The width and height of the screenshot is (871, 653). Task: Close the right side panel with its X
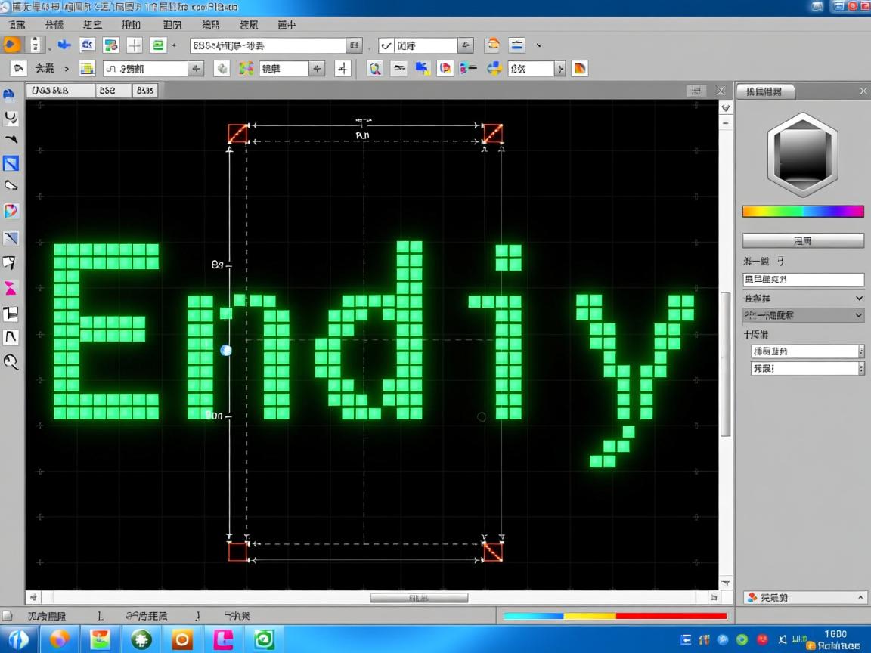[863, 91]
